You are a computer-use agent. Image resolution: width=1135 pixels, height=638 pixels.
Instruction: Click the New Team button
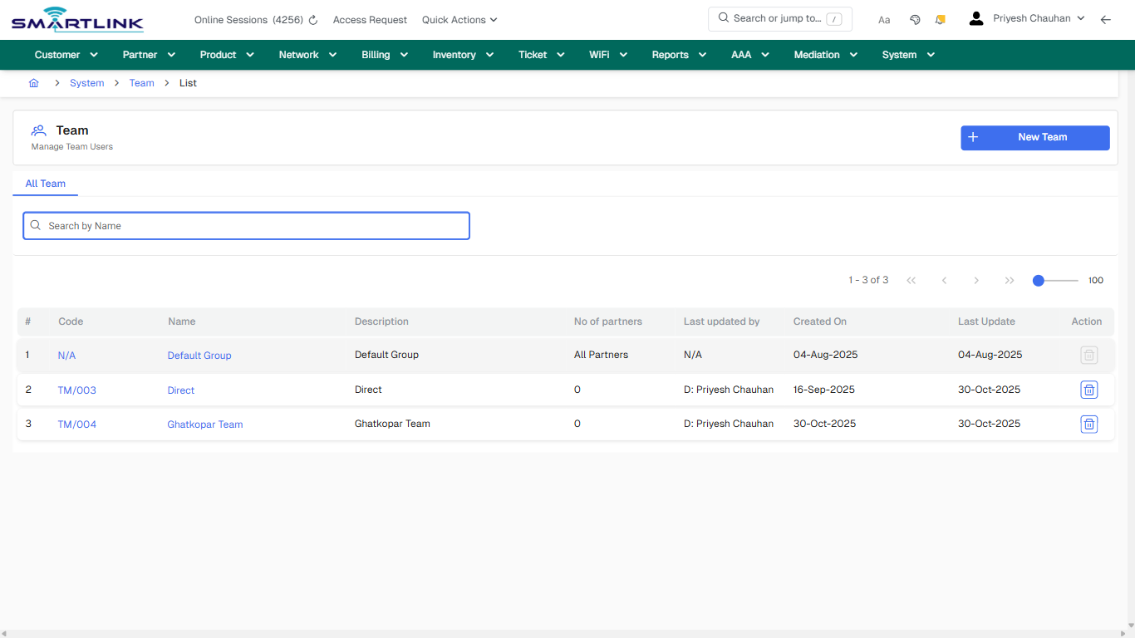[x=1034, y=137]
